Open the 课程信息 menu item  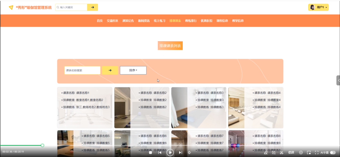222,21
